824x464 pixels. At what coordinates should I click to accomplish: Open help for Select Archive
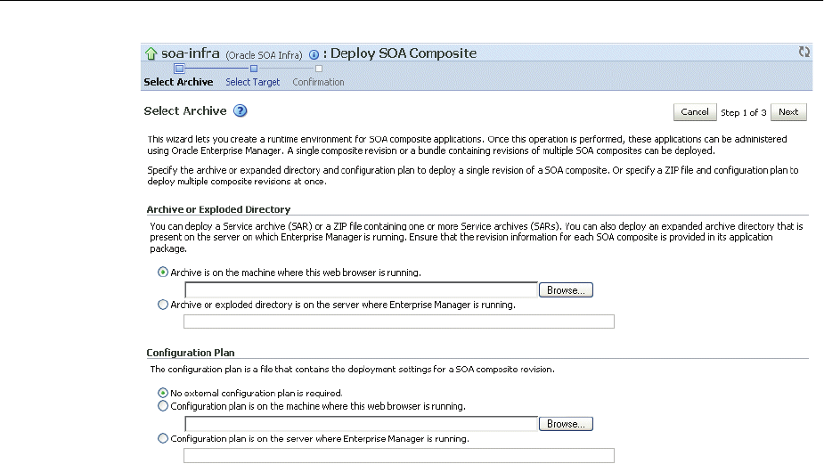pos(240,111)
